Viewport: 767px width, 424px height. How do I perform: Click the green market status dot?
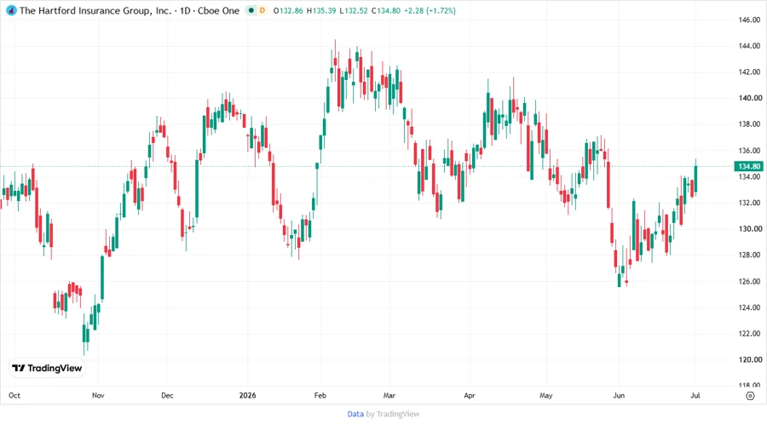click(x=251, y=10)
